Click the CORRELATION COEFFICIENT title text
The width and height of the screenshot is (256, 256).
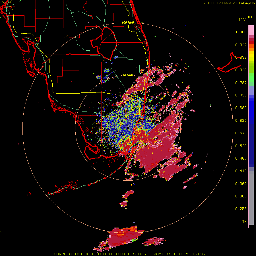tap(83, 254)
